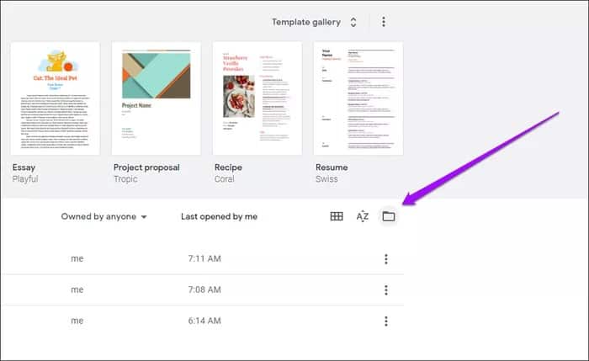Select the document opened at 6:14 AM
This screenshot has width=589, height=361.
click(x=203, y=321)
